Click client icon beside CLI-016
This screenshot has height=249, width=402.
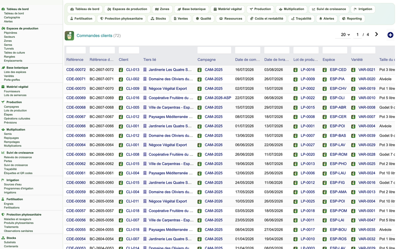121,98
